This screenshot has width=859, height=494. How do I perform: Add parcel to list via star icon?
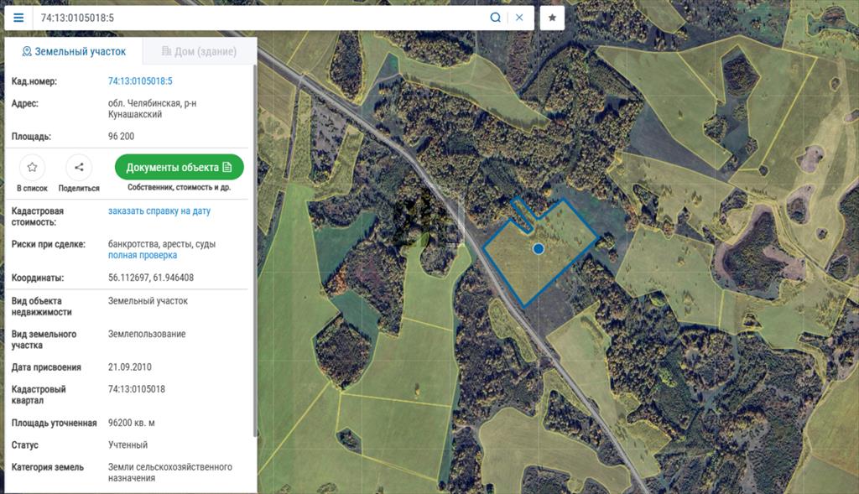click(32, 167)
